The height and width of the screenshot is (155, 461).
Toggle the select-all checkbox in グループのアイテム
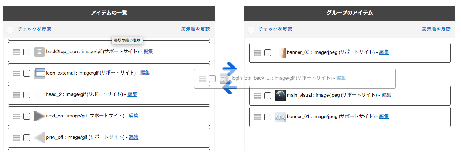[251, 30]
